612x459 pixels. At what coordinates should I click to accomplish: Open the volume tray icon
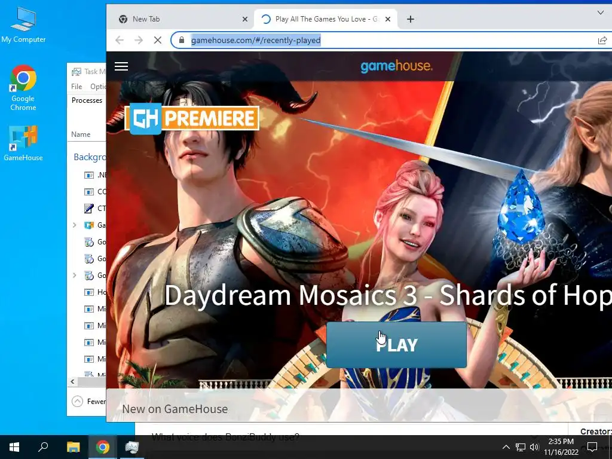[534, 447]
